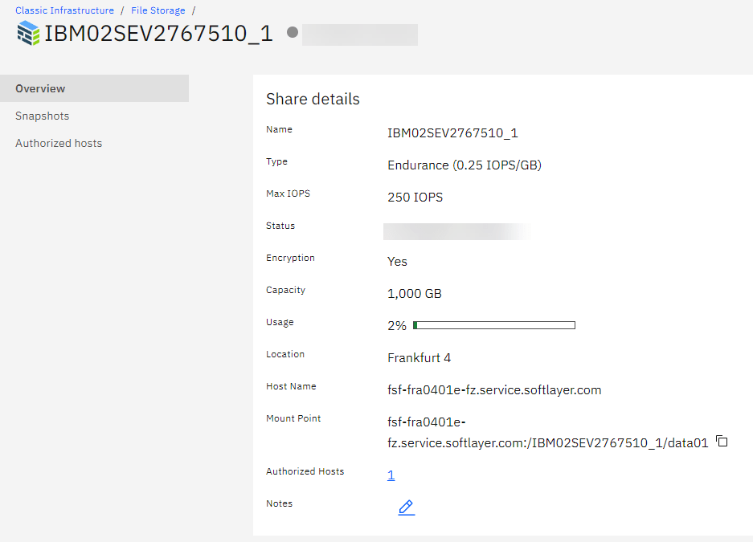Copy the mount point path to clipboard
753x542 pixels.
[x=722, y=441]
